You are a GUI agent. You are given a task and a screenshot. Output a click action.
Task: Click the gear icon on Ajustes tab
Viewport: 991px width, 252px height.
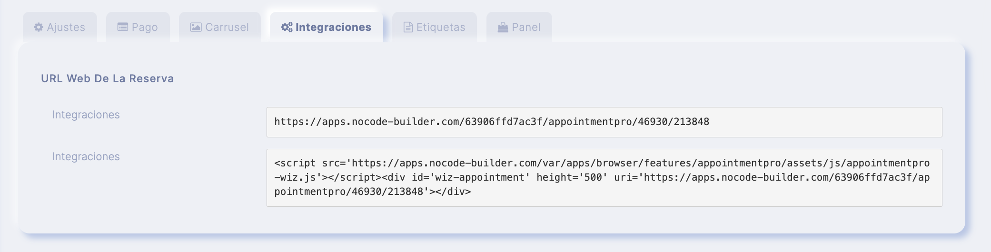click(39, 27)
